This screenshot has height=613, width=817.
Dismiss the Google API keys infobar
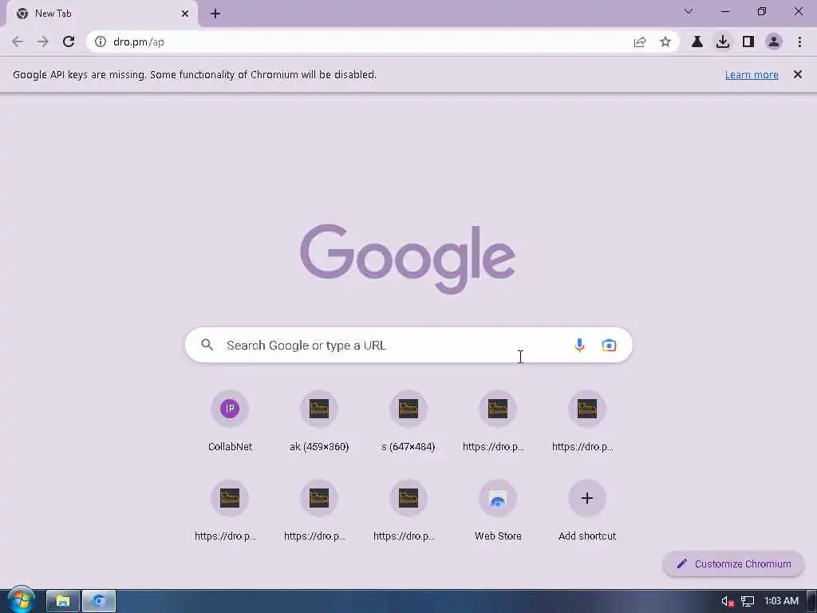click(798, 74)
